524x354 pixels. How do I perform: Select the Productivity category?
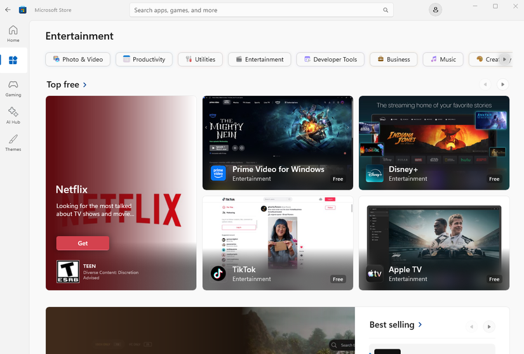[144, 60]
